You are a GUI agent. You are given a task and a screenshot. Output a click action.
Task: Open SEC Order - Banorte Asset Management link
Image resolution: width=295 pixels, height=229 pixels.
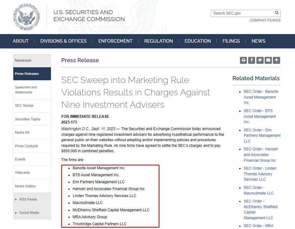point(260,97)
